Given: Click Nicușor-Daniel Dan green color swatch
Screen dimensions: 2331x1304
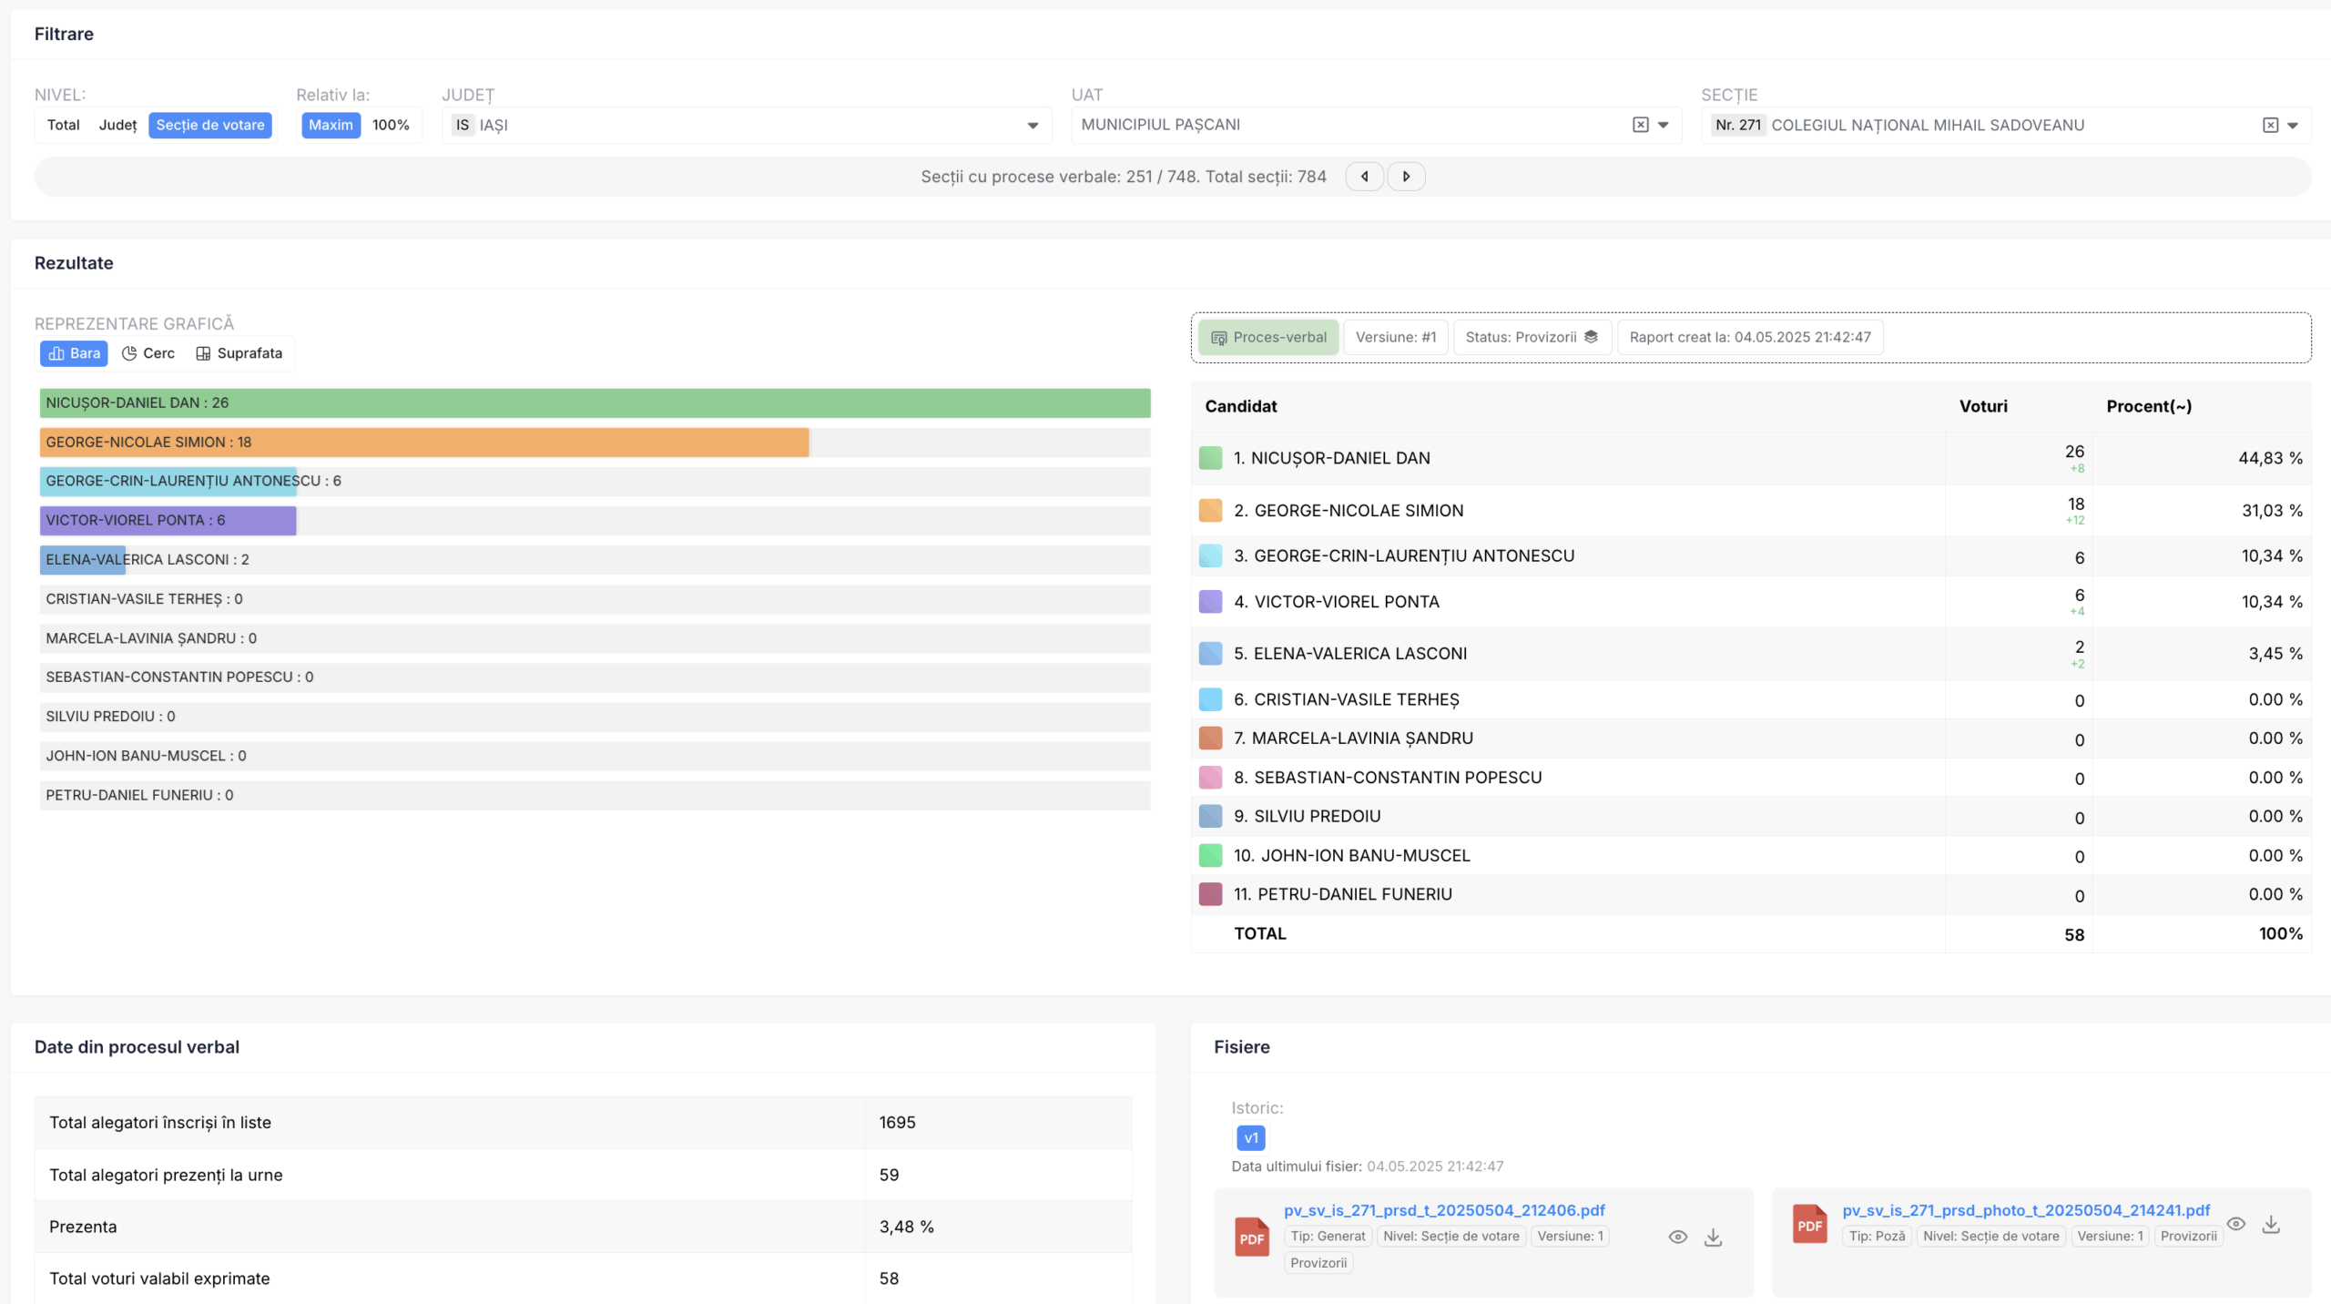Looking at the screenshot, I should click(1210, 458).
